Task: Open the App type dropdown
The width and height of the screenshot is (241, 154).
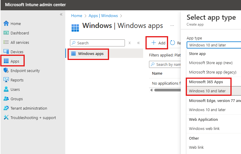Action: (214, 45)
